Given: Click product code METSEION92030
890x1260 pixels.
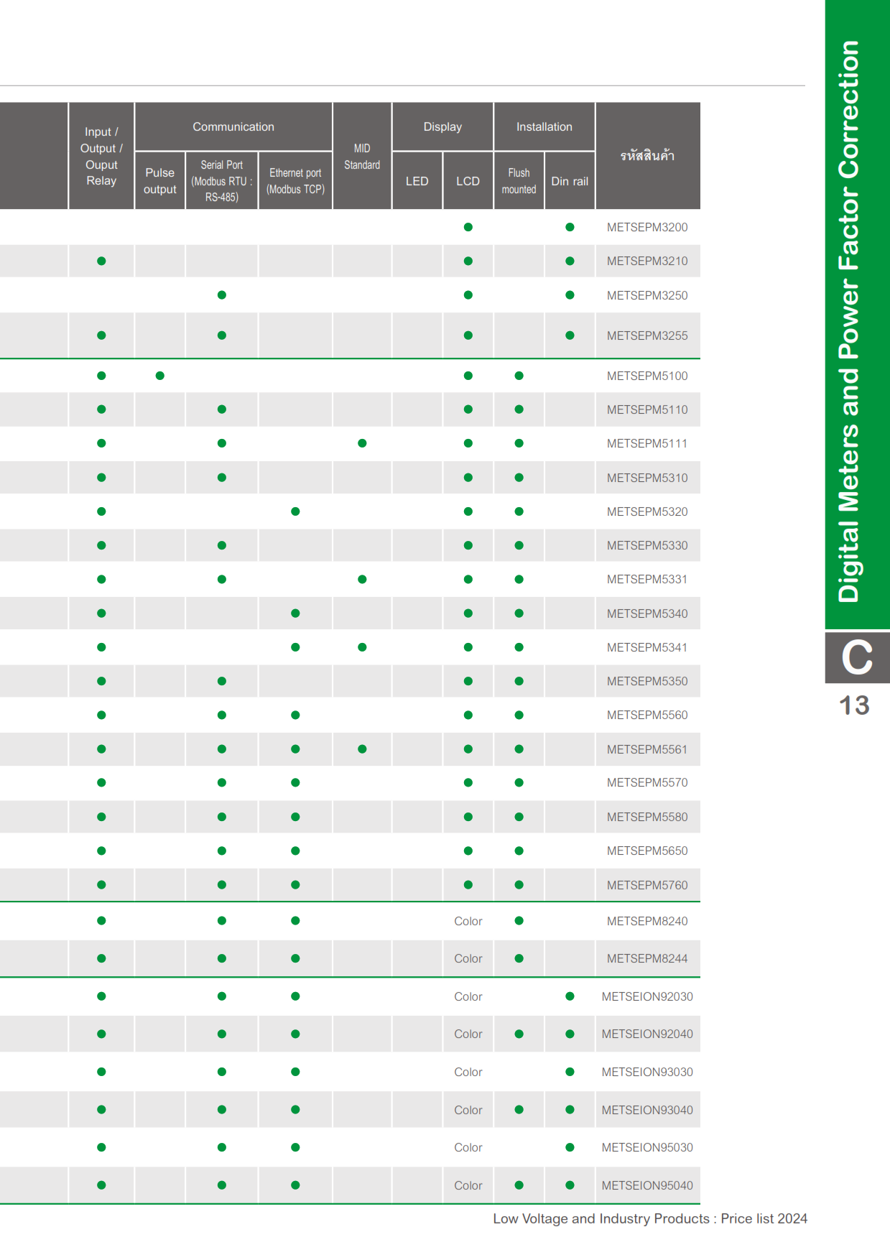Looking at the screenshot, I should (x=646, y=996).
